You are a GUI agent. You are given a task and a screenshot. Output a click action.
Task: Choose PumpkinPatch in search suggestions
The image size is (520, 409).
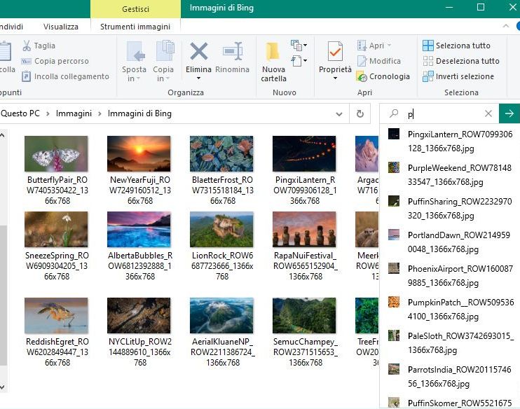(x=450, y=310)
